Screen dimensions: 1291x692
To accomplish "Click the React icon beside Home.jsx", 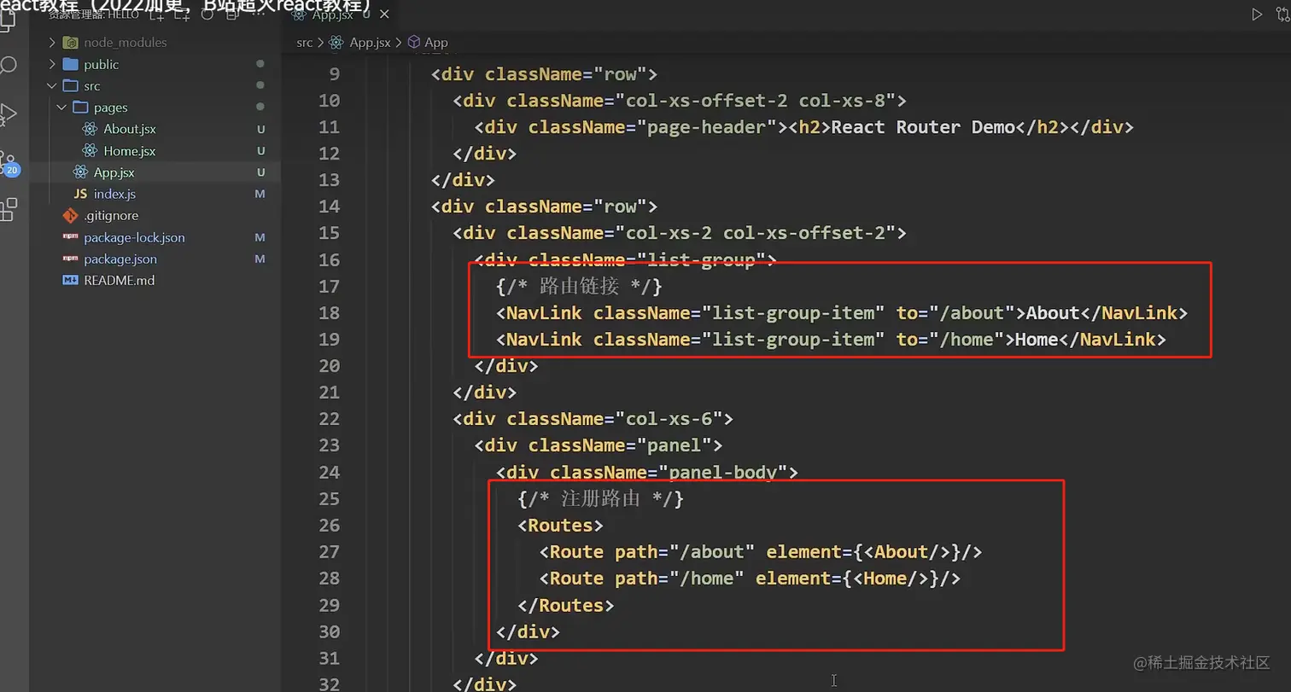I will click(x=90, y=151).
